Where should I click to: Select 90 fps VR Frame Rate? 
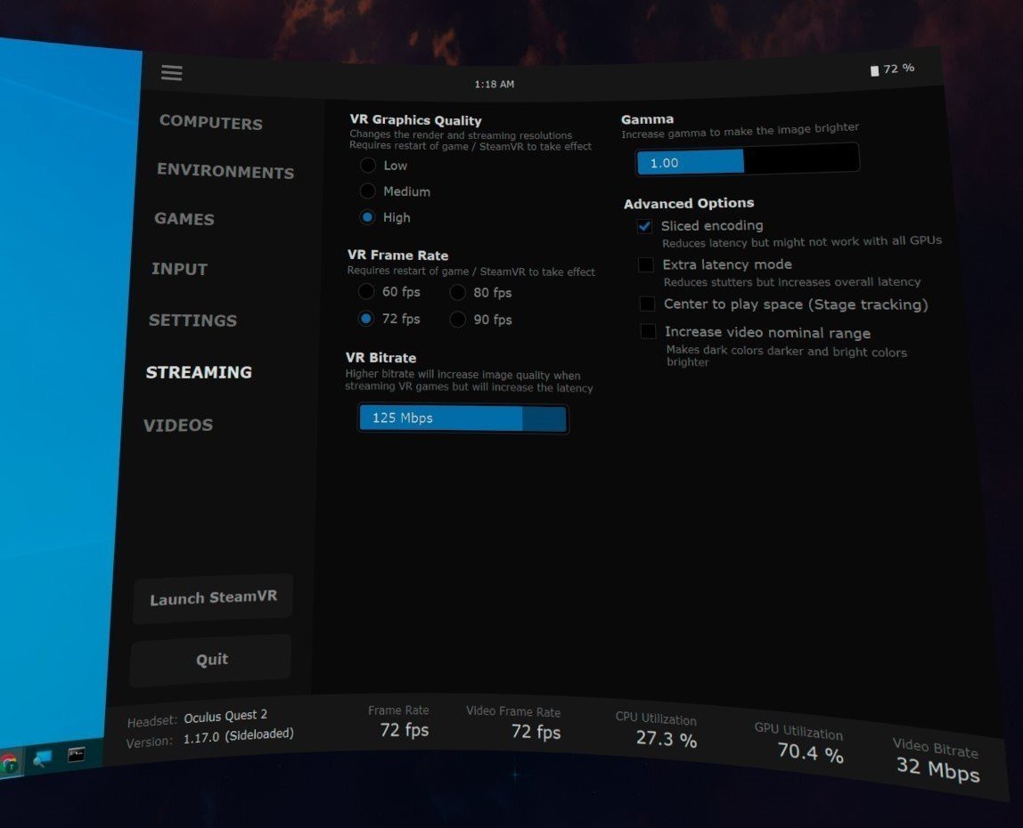coord(458,320)
